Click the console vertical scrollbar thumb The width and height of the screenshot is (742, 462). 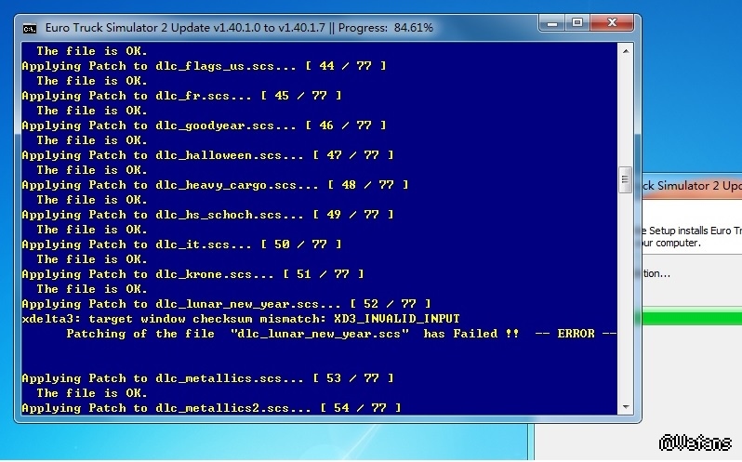pos(625,179)
